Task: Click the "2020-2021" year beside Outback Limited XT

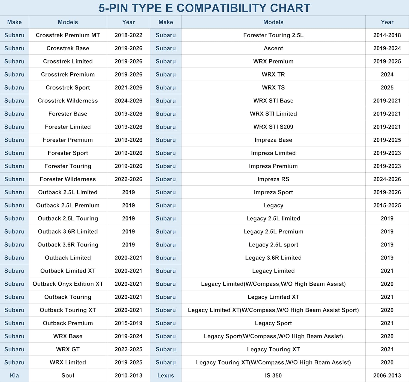Action: pyautogui.click(x=128, y=271)
